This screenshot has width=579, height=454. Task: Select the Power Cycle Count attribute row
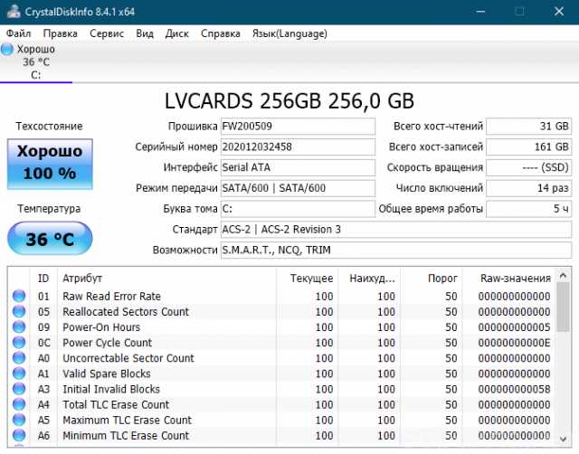(281, 343)
